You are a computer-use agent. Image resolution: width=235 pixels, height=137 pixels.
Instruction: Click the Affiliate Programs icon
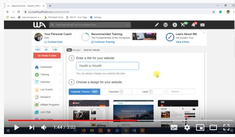pos(37,105)
